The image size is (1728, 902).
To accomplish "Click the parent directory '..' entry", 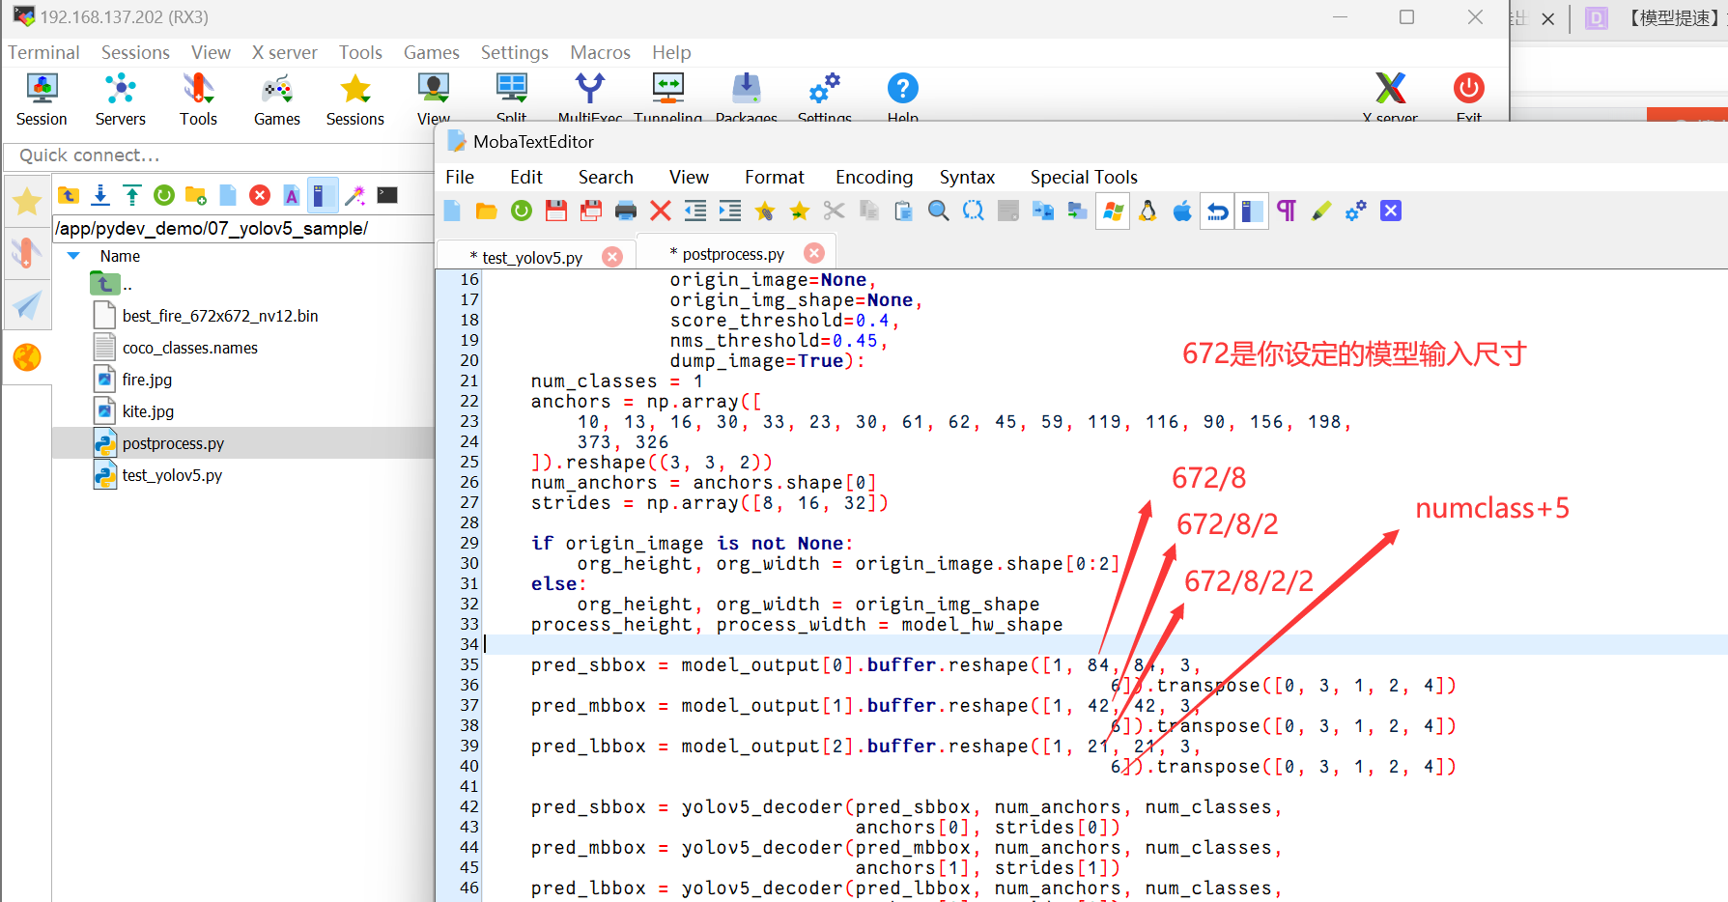I will point(110,284).
